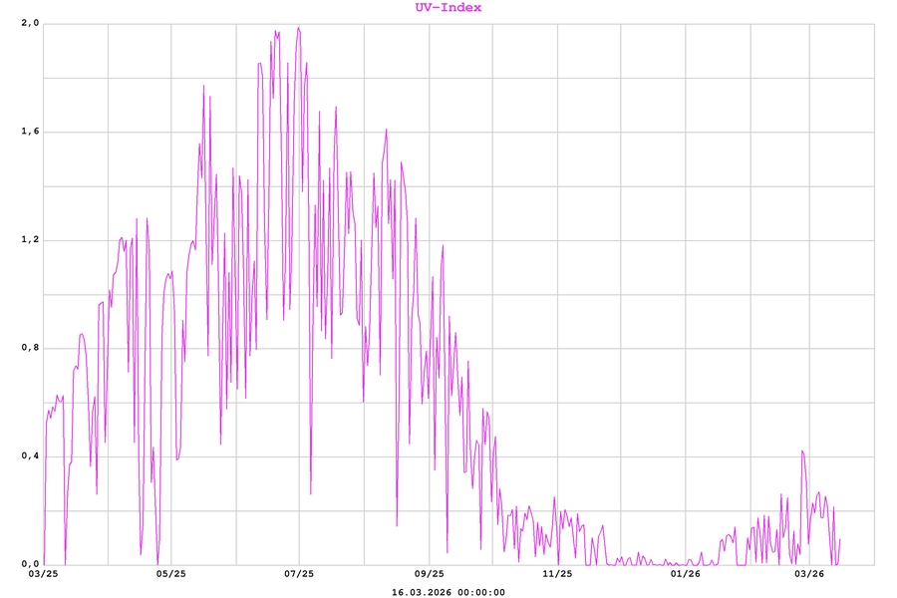The image size is (897, 598).
Task: Select the 07/25 x-axis date label
Action: 299,574
